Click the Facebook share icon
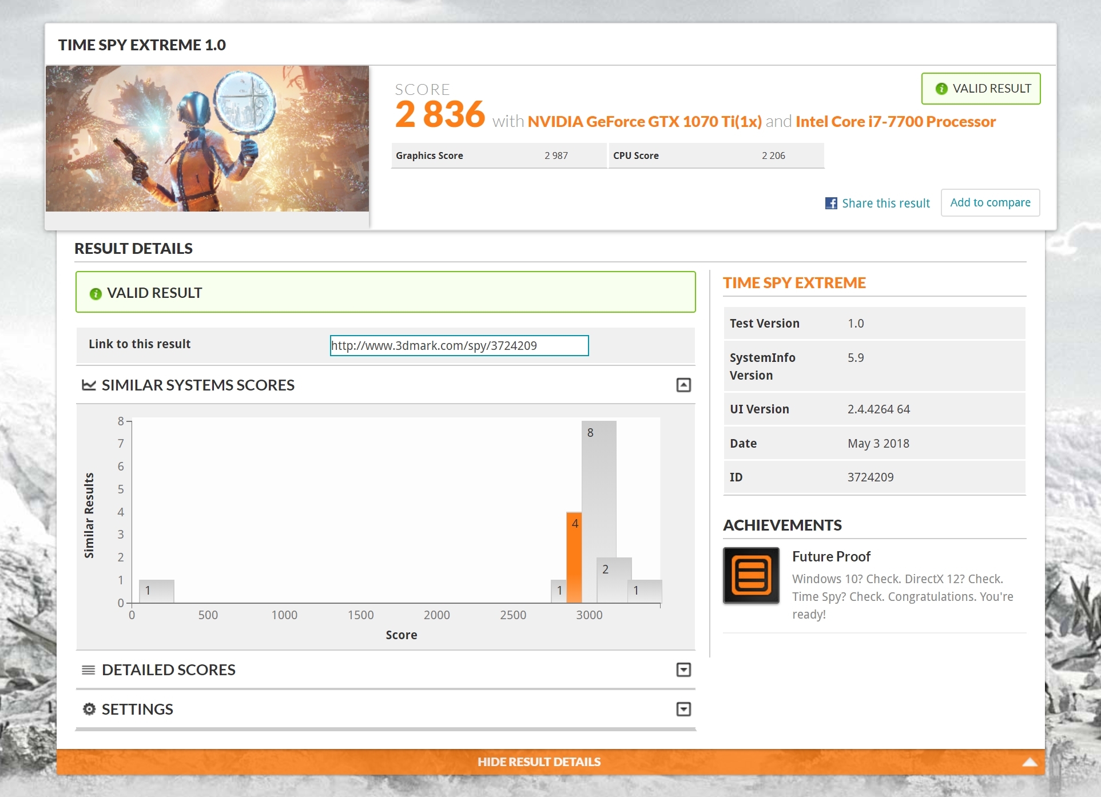The width and height of the screenshot is (1101, 797). tap(830, 203)
